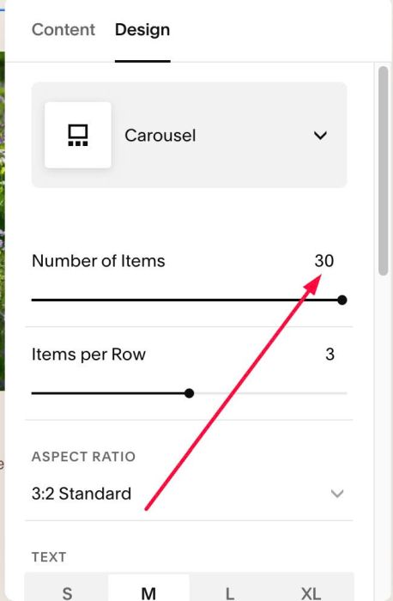Click the panel's vertical scrollbar thumb

[x=383, y=171]
